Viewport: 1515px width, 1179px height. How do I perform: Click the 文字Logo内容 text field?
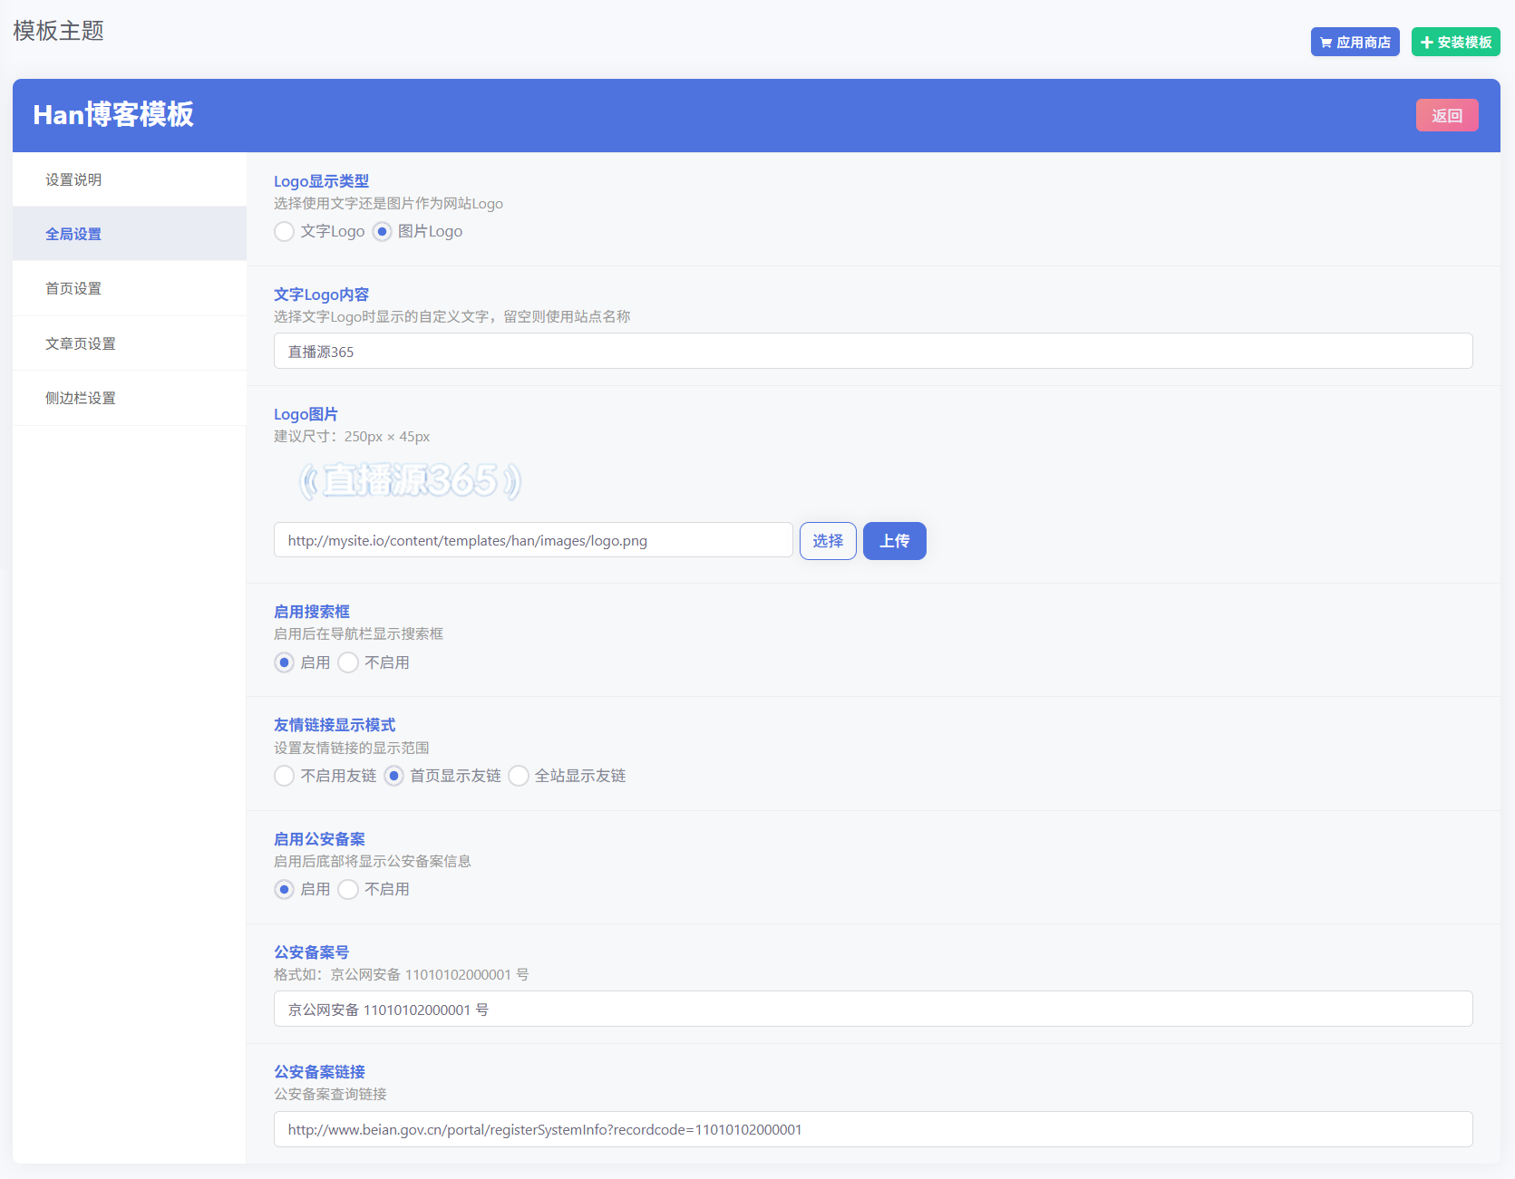point(873,351)
